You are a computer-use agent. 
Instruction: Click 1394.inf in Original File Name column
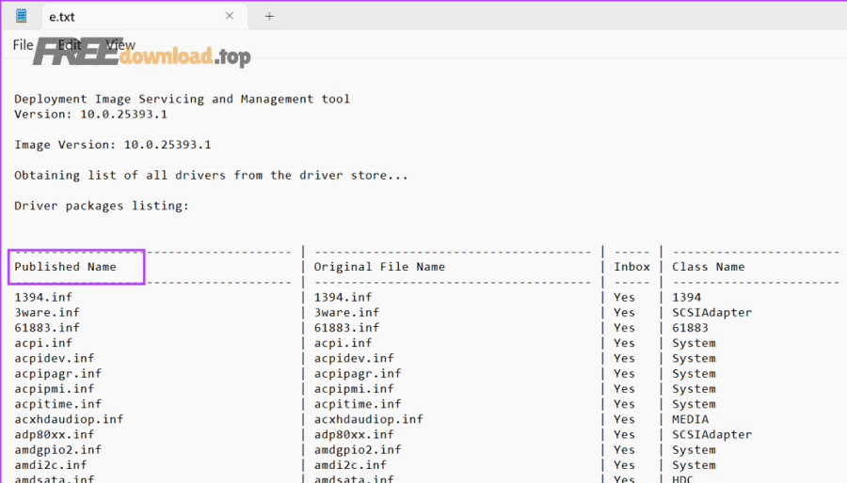click(343, 298)
